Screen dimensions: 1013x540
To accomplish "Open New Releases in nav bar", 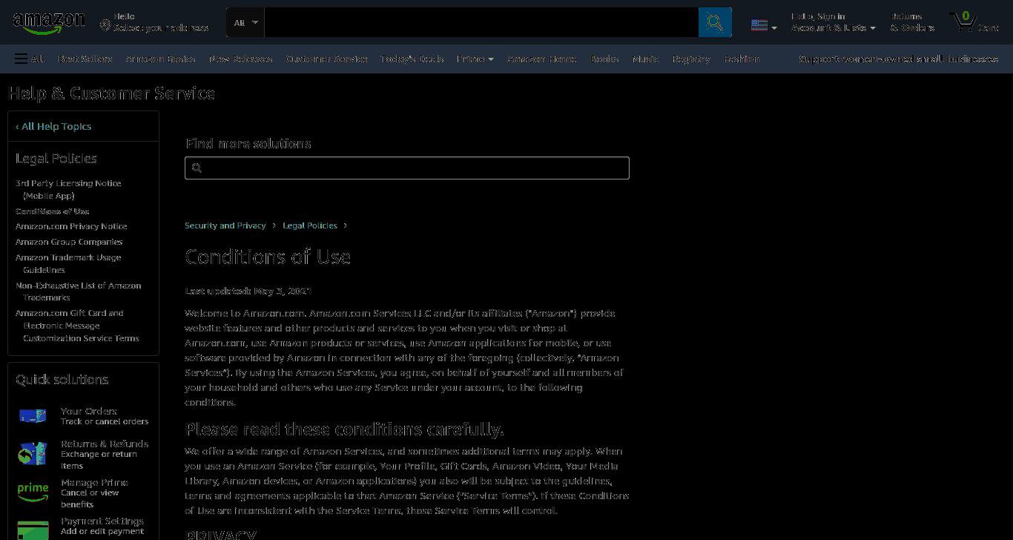I will (241, 59).
